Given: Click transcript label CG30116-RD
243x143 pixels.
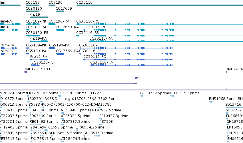Looking at the screenshot, I should pyautogui.click(x=95, y=27).
